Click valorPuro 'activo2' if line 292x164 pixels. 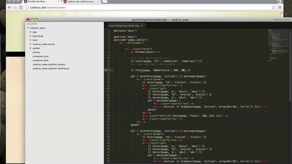pyautogui.click(x=168, y=131)
